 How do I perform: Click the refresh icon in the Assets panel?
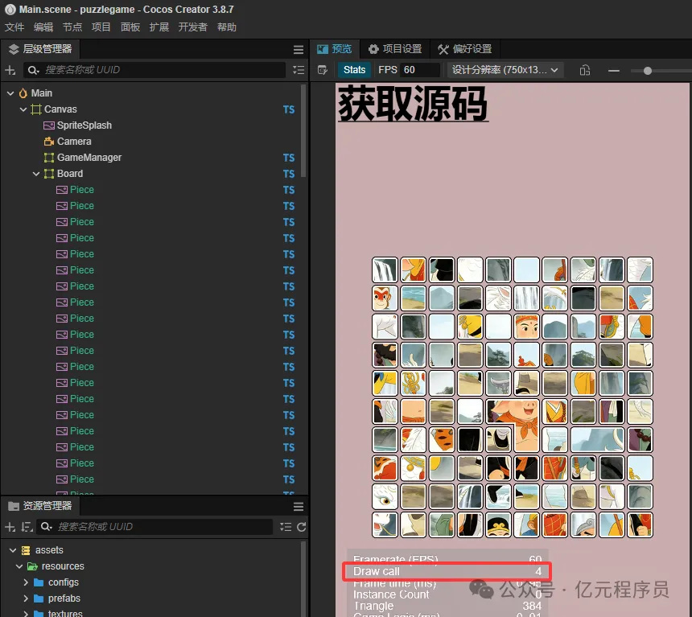pos(302,528)
